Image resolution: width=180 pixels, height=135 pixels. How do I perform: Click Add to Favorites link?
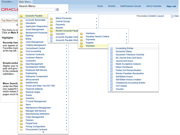pos(154,6)
